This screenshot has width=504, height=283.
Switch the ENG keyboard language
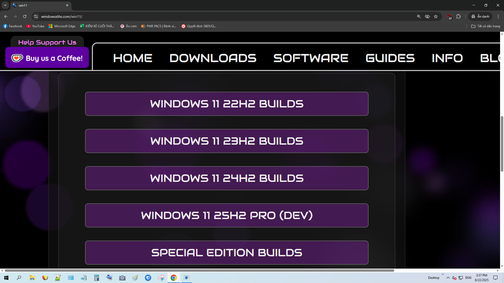point(468,277)
